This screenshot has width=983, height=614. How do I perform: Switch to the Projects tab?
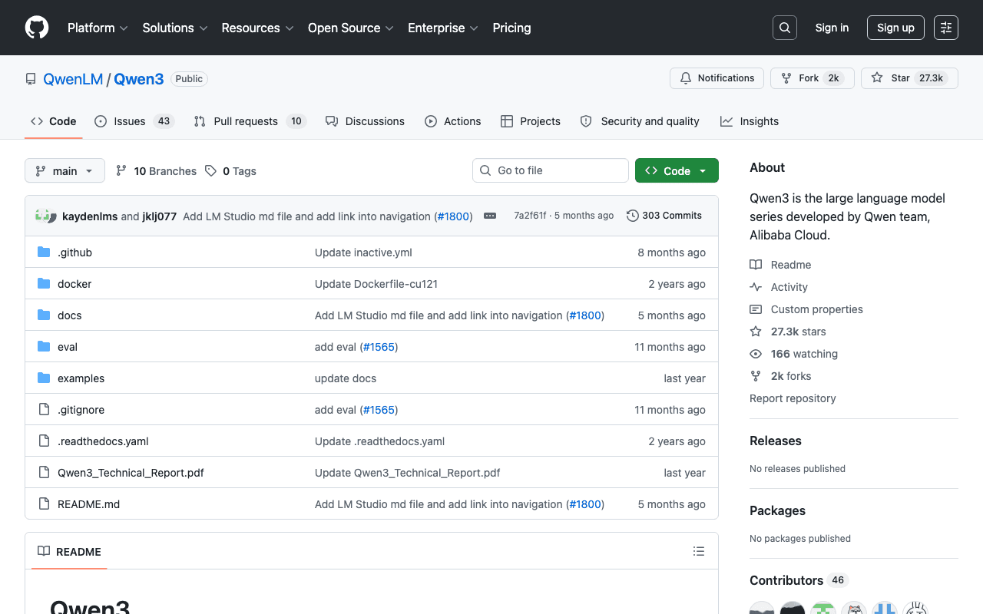531,121
